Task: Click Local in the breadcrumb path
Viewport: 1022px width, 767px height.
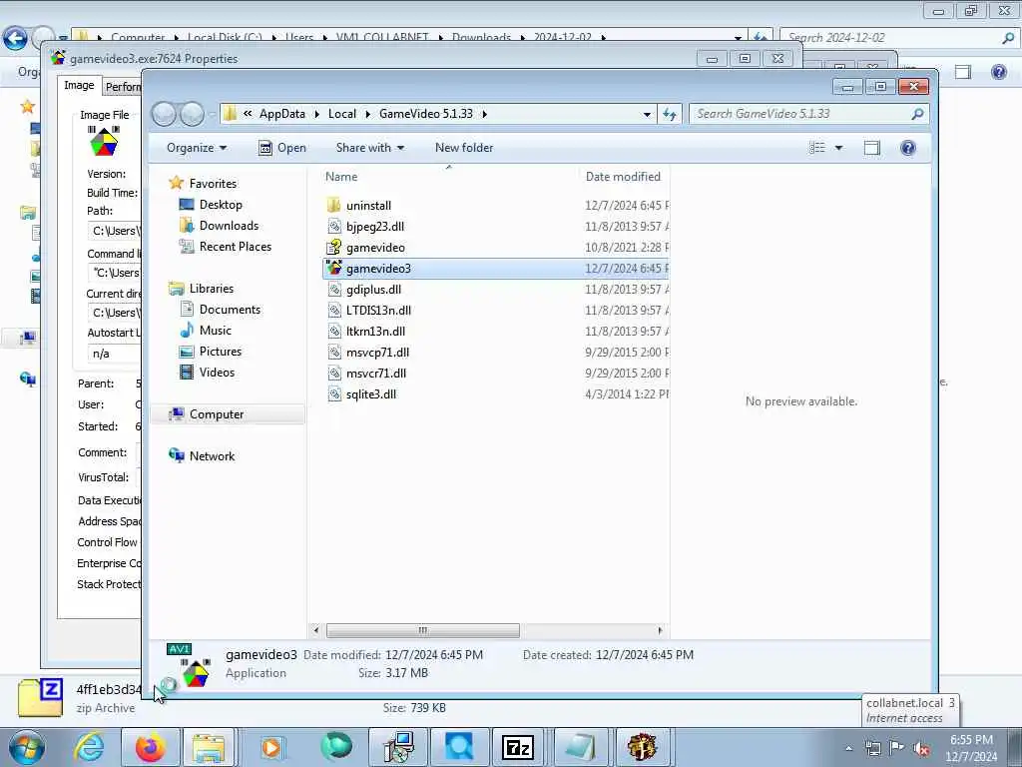Action: pos(342,114)
